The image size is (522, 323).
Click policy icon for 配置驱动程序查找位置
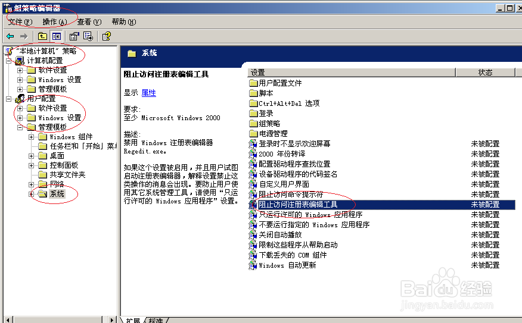[253, 164]
